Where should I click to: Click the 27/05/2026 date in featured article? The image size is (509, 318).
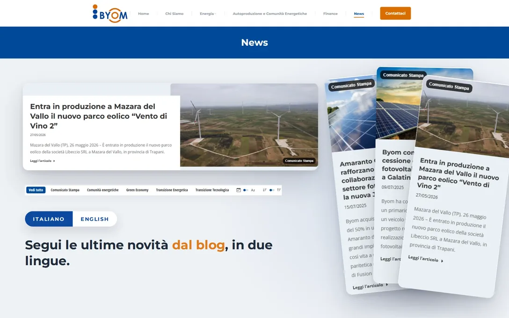coord(38,135)
